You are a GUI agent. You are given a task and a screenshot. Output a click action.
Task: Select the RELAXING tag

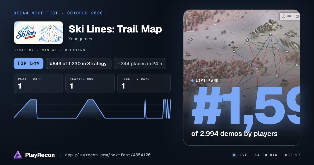click(x=75, y=50)
